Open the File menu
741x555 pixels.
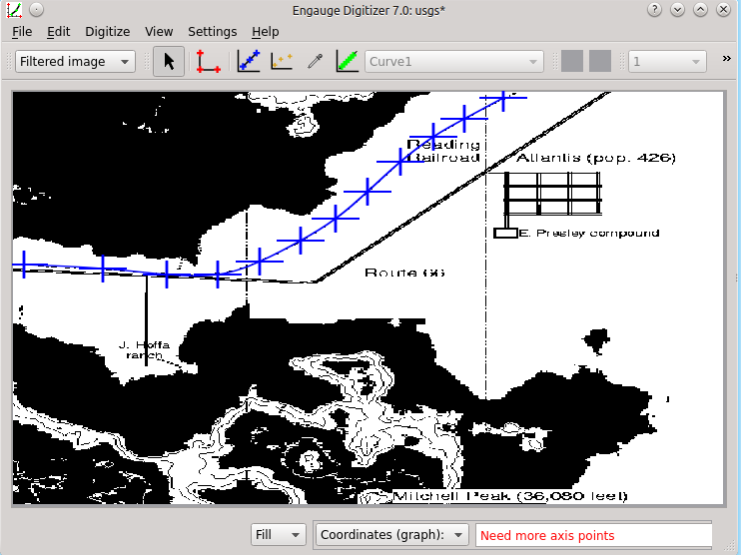(x=22, y=31)
